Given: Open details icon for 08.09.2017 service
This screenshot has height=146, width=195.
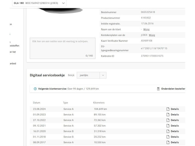Looking at the screenshot, I should point(168,142).
